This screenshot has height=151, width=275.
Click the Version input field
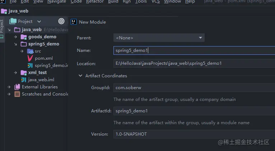tap(194, 134)
